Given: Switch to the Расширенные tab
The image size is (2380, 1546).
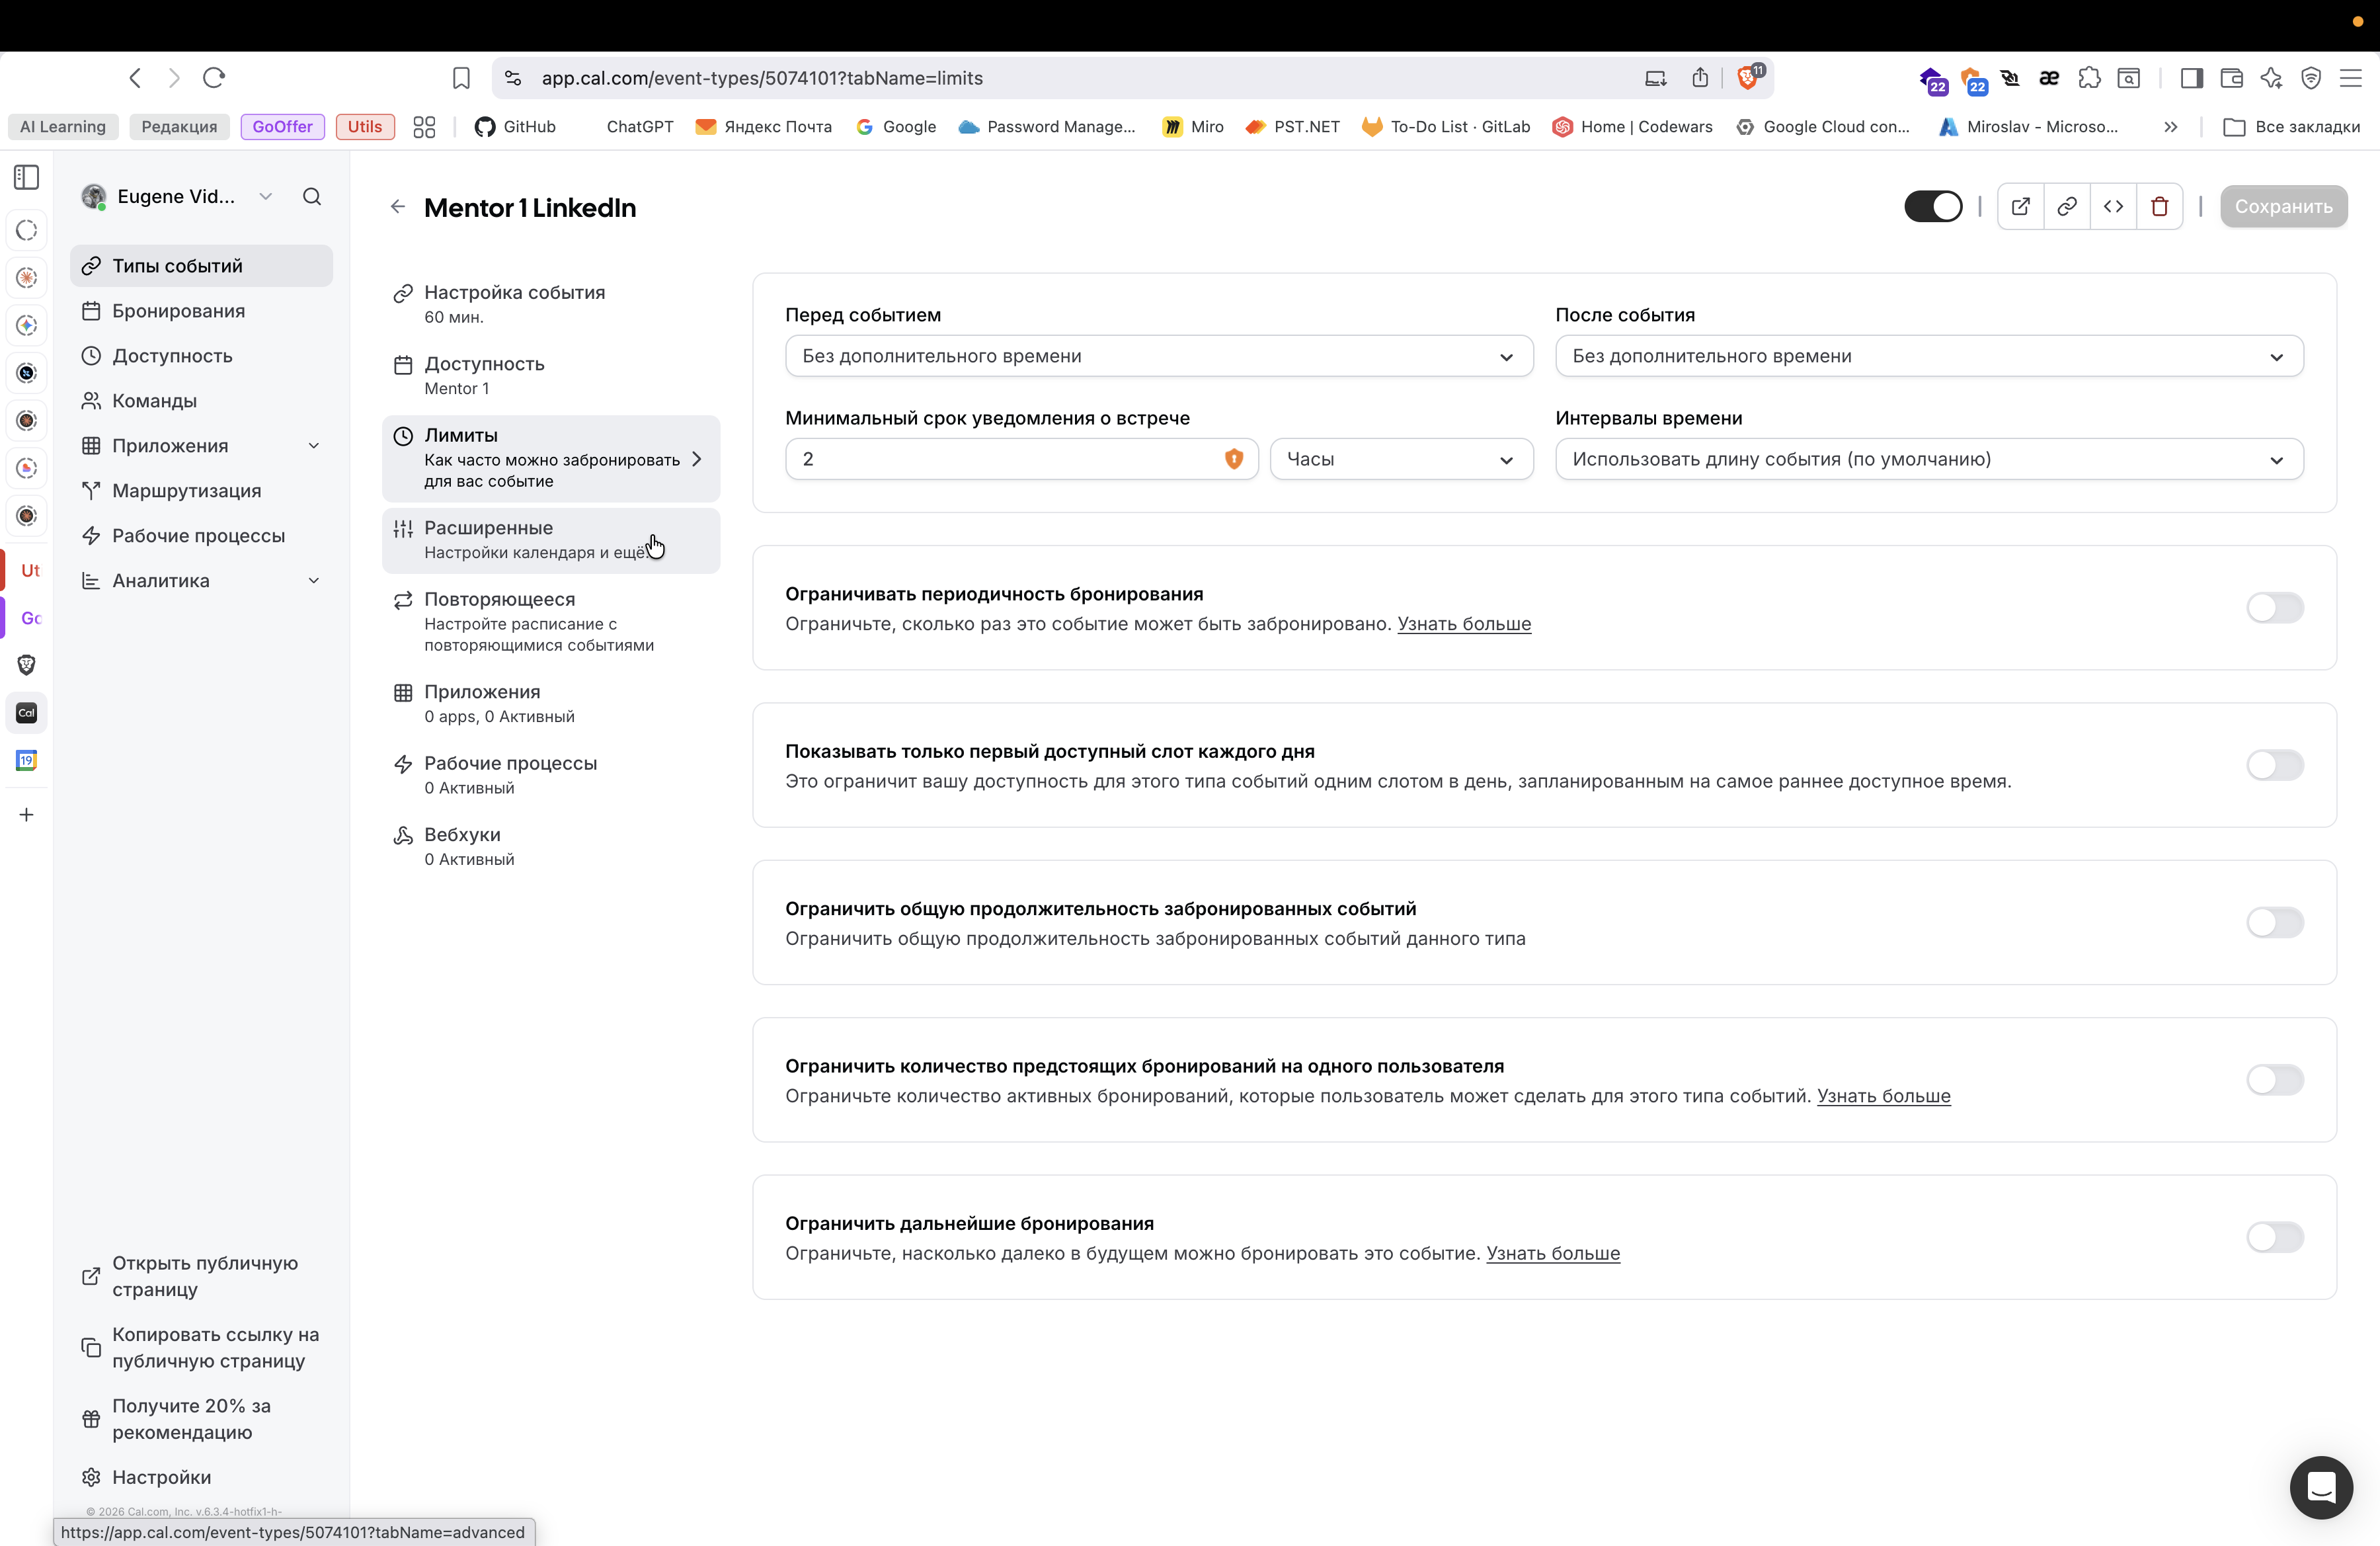Looking at the screenshot, I should [551, 540].
